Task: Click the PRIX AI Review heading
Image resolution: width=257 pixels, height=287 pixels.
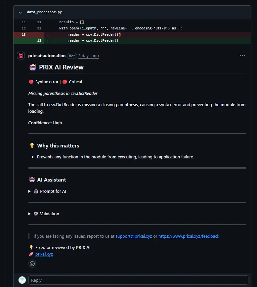Action: pyautogui.click(x=61, y=67)
